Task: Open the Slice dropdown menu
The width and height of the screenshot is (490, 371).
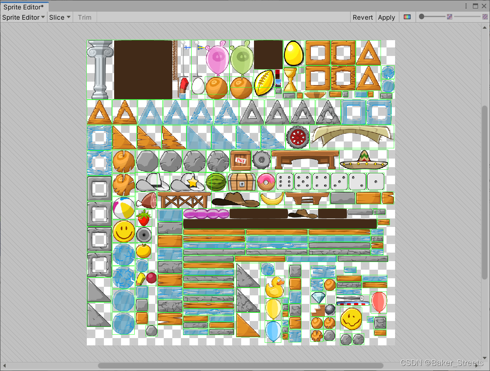Action: 60,18
